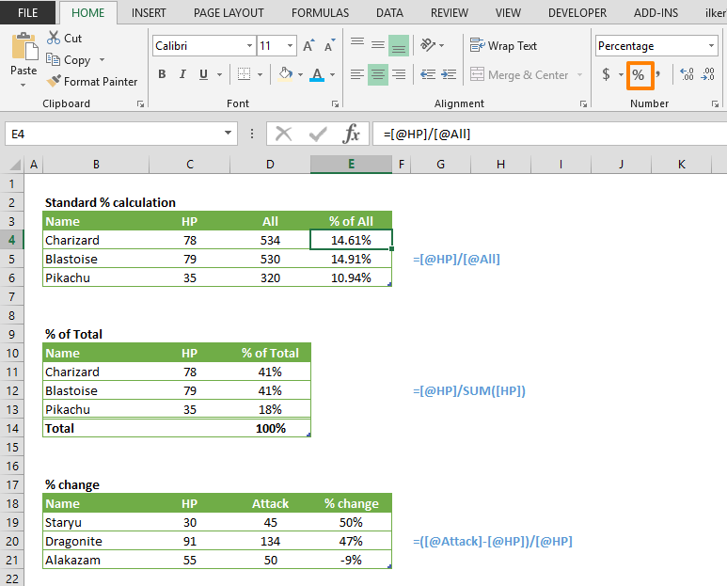Click inside the formula bar
The width and height of the screenshot is (727, 586).
click(549, 134)
